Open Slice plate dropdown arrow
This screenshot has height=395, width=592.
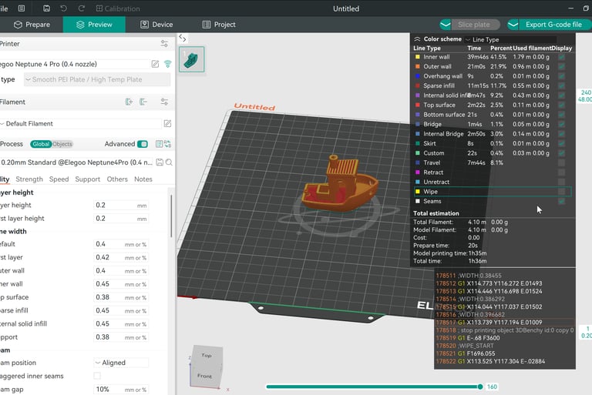point(446,25)
